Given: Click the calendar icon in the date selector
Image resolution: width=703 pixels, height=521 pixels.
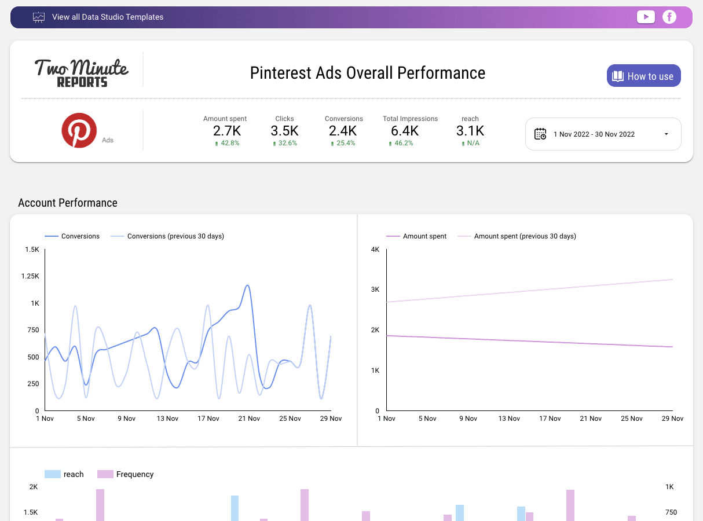Looking at the screenshot, I should click(540, 134).
